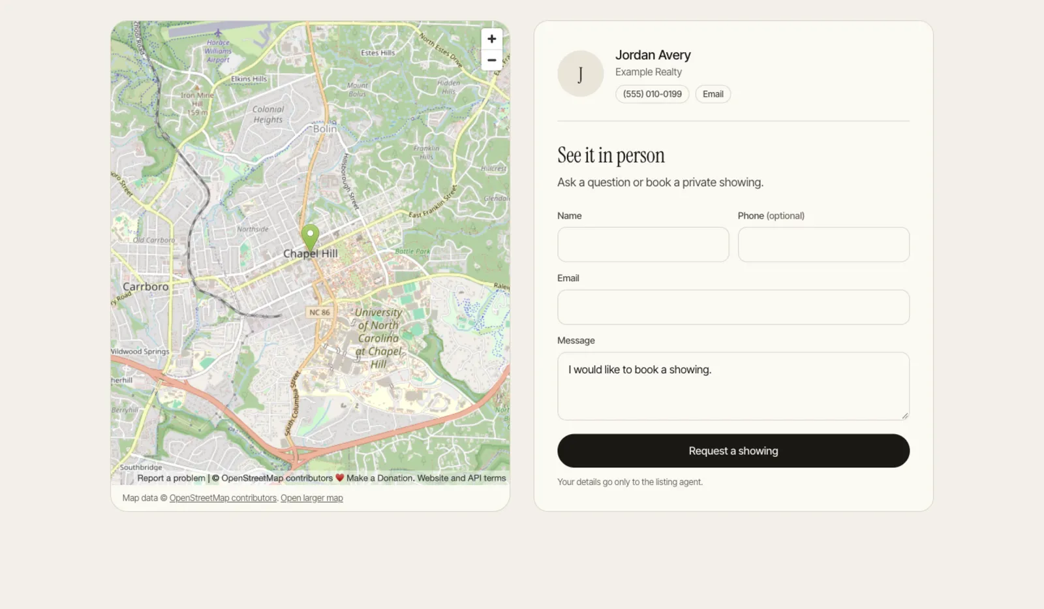Click the See it in person heading
The height and width of the screenshot is (609, 1044).
pos(611,155)
